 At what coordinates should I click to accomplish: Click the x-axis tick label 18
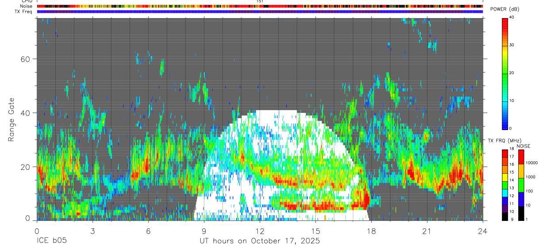click(x=371, y=231)
